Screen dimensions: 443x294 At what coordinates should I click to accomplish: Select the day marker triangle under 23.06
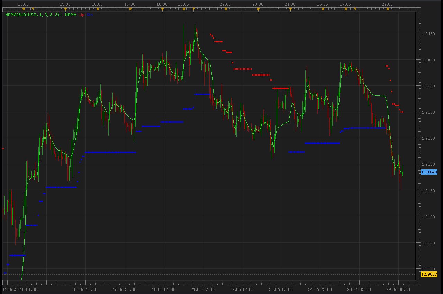(258, 9)
